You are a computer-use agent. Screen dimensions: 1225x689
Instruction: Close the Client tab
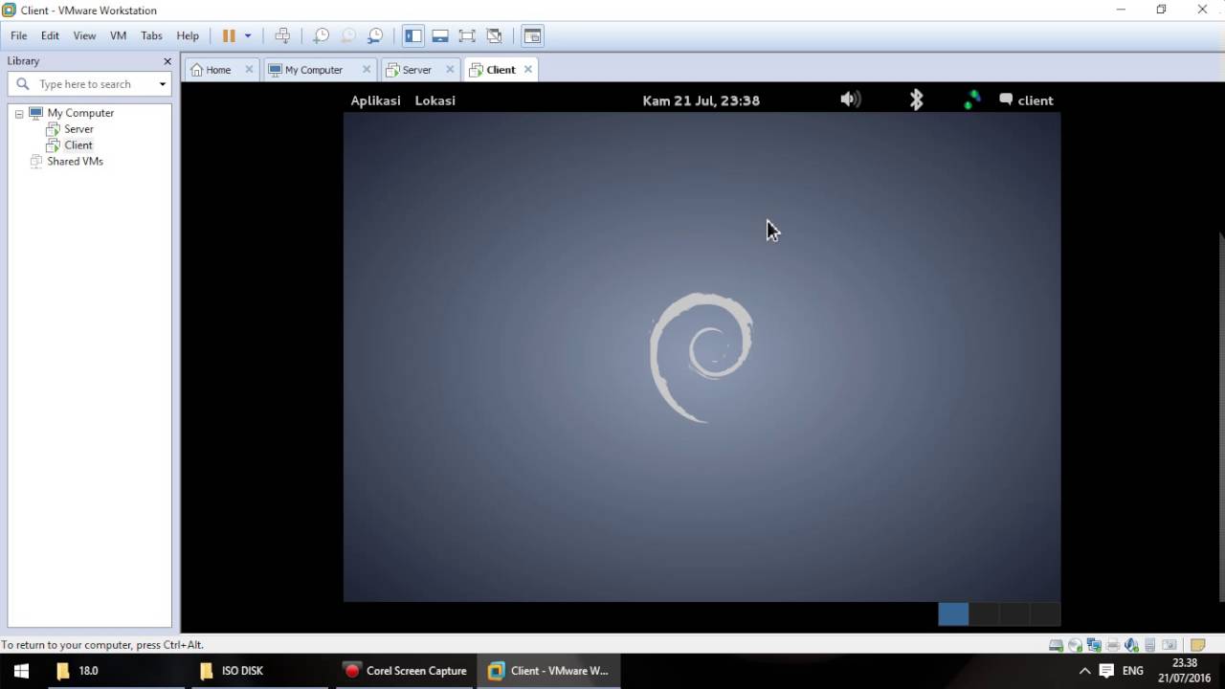click(527, 69)
